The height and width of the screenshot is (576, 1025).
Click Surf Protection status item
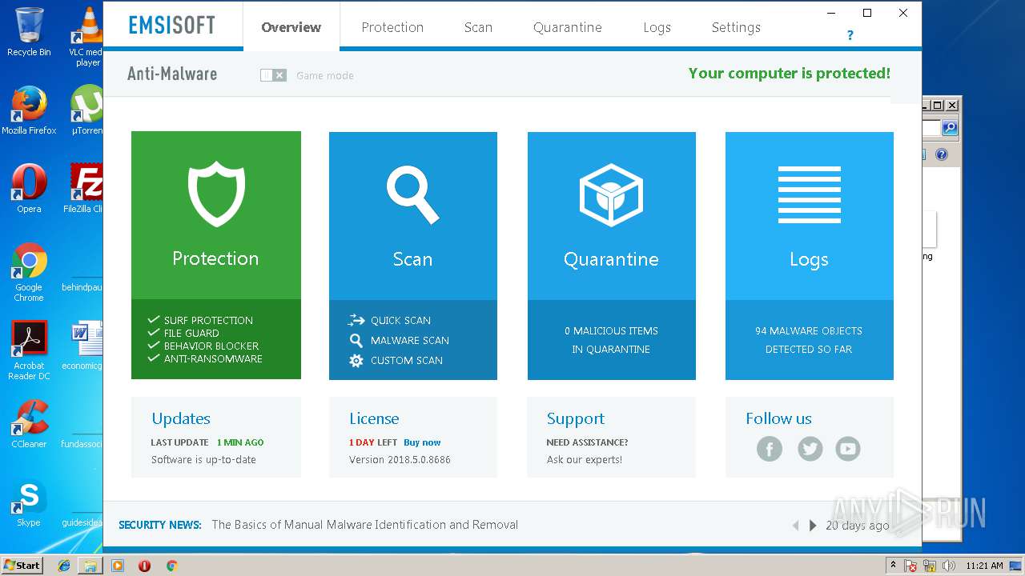(200, 320)
